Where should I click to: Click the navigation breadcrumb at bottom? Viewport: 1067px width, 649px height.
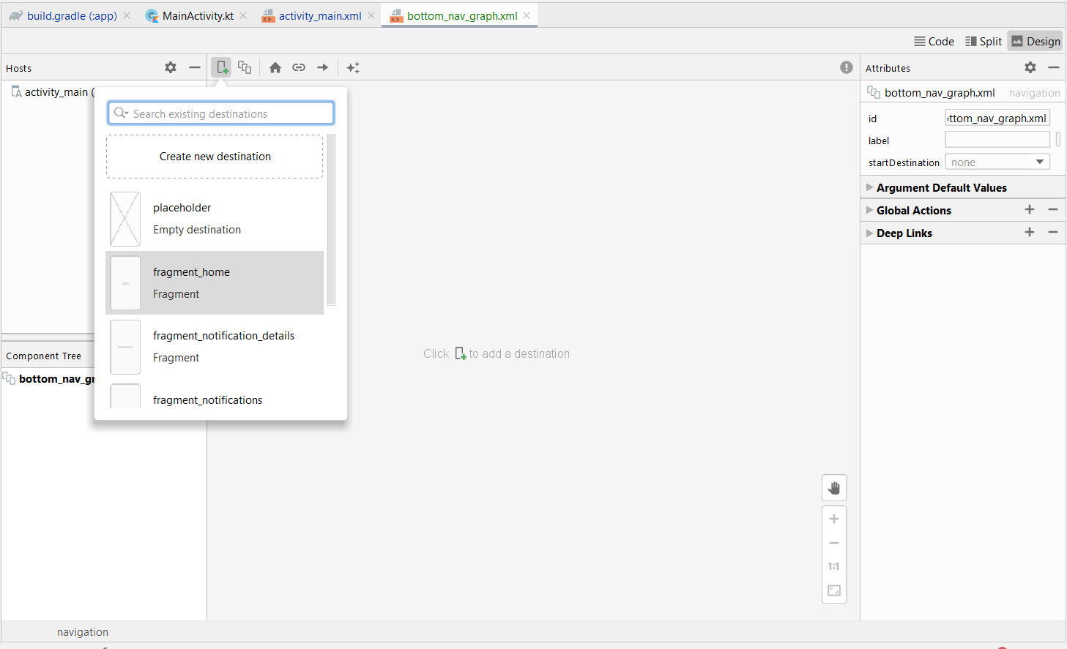pos(83,631)
